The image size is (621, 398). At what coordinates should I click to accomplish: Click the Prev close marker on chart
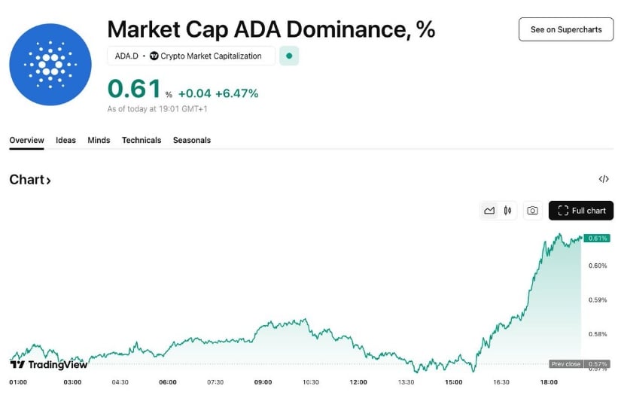[566, 364]
